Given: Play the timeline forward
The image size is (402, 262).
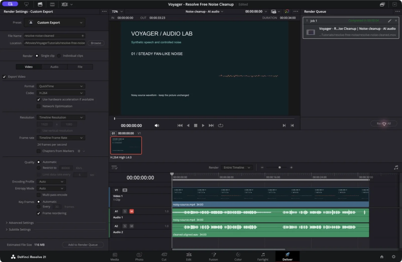Looking at the screenshot, I should coord(203,125).
